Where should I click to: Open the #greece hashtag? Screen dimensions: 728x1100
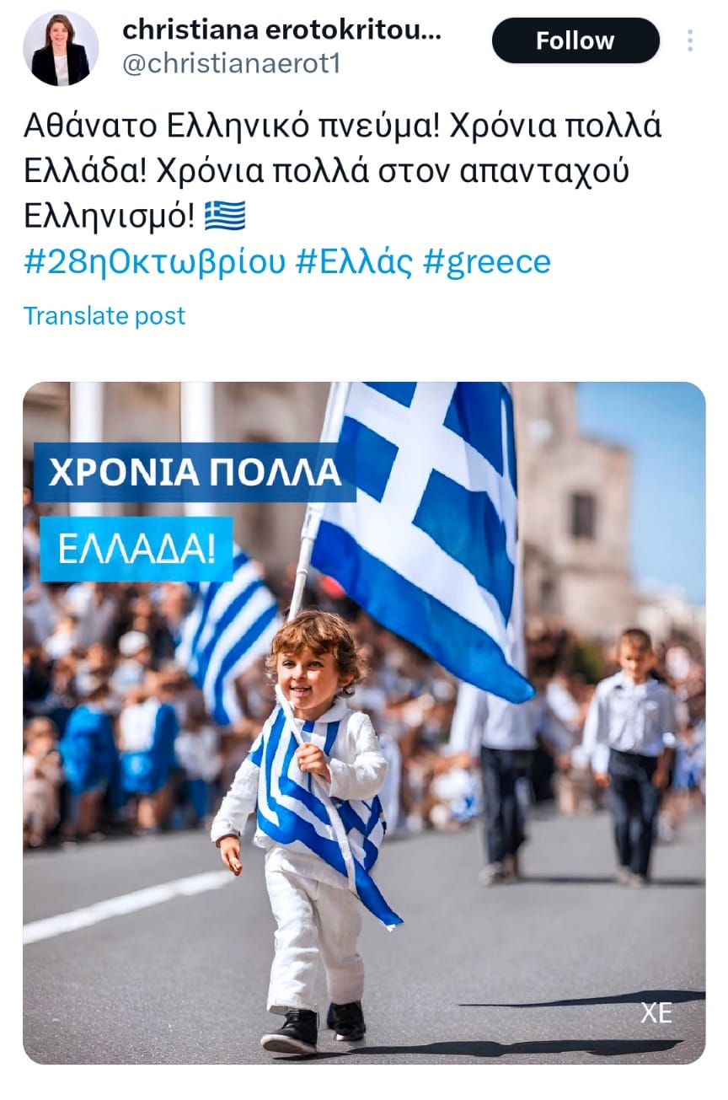[x=486, y=261]
